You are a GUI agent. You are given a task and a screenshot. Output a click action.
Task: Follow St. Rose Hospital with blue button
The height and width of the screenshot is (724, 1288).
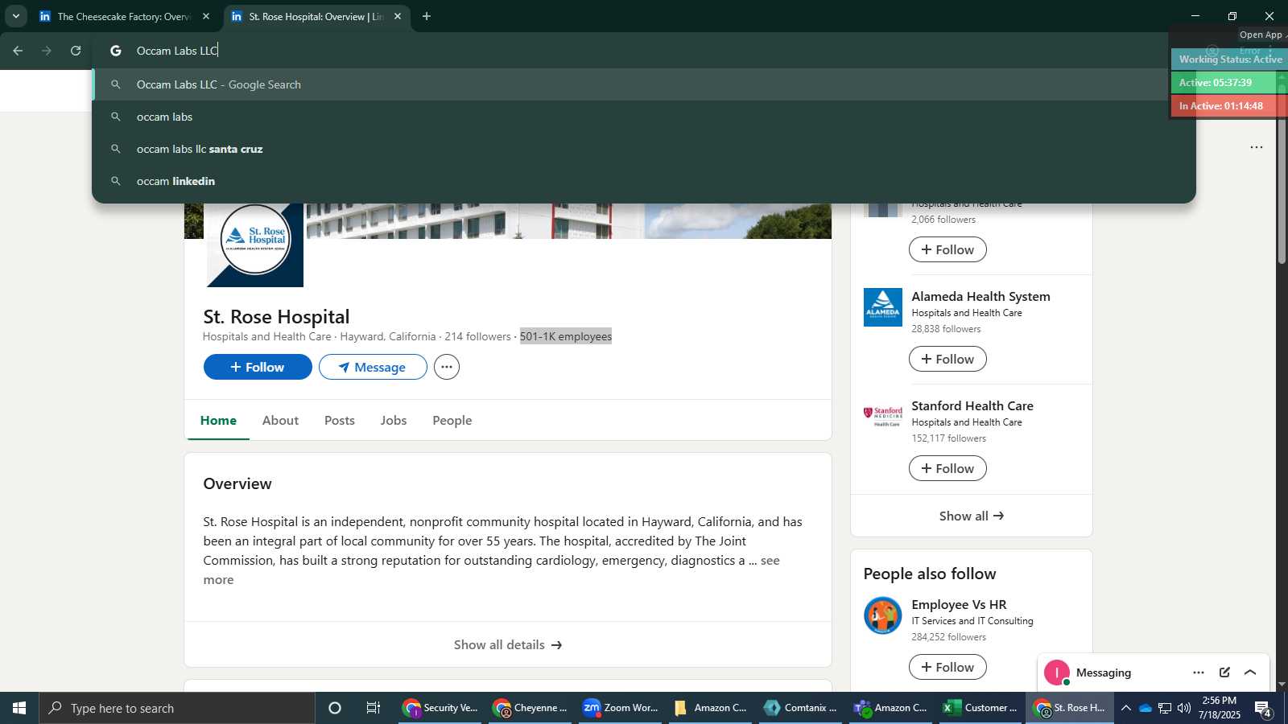coord(258,367)
